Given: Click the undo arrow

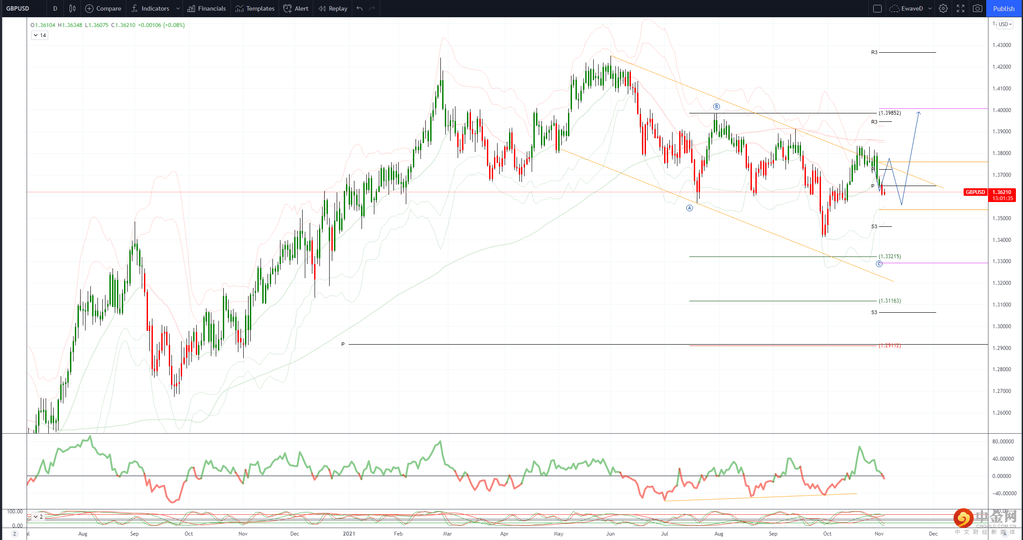Looking at the screenshot, I should pos(359,8).
